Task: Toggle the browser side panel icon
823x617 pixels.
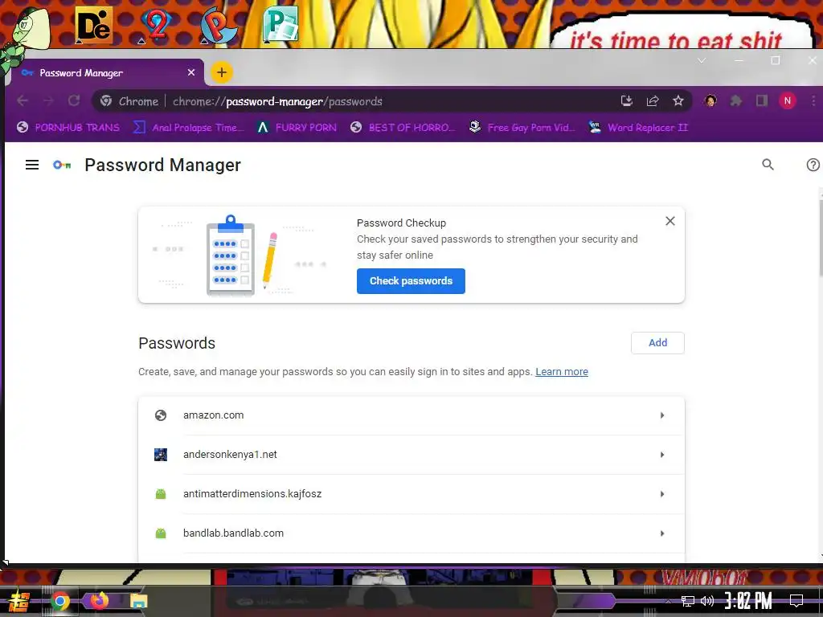Action: click(762, 100)
